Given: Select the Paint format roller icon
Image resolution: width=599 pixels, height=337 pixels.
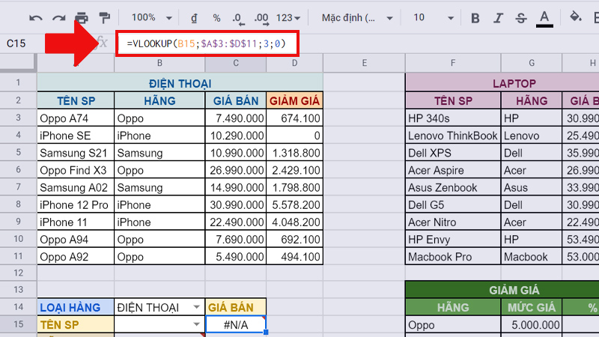Looking at the screenshot, I should (x=105, y=17).
